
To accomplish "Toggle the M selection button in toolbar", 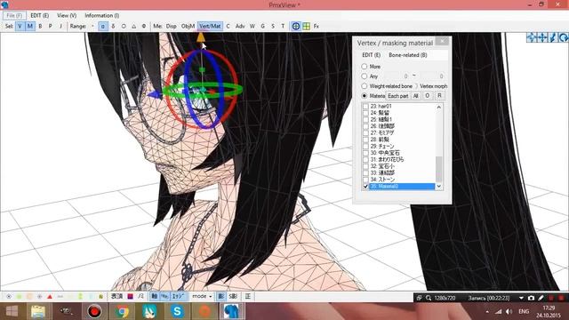I will [30, 26].
